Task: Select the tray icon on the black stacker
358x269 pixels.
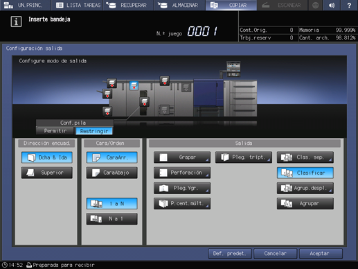Action: (x=145, y=102)
